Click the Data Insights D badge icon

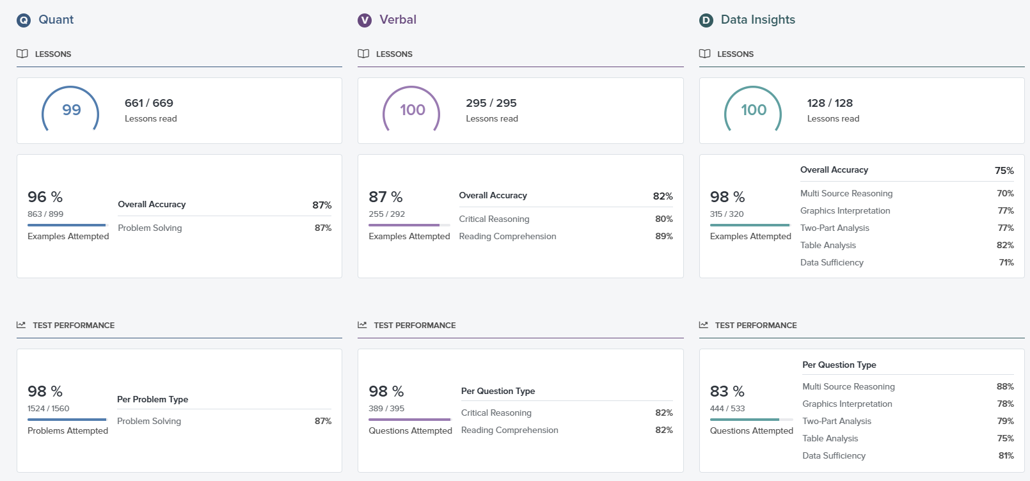click(x=706, y=20)
